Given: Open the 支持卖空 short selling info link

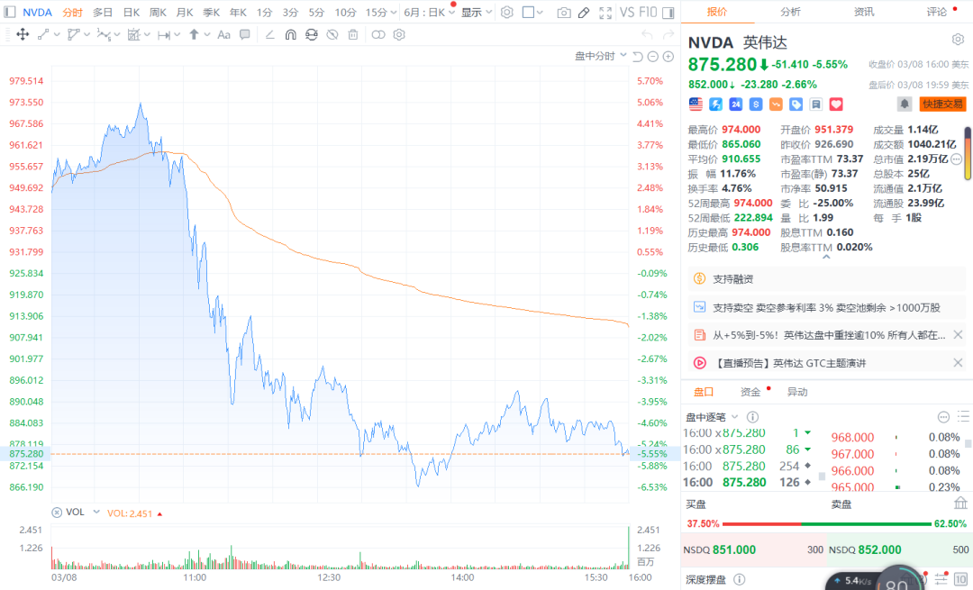Looking at the screenshot, I should click(826, 308).
